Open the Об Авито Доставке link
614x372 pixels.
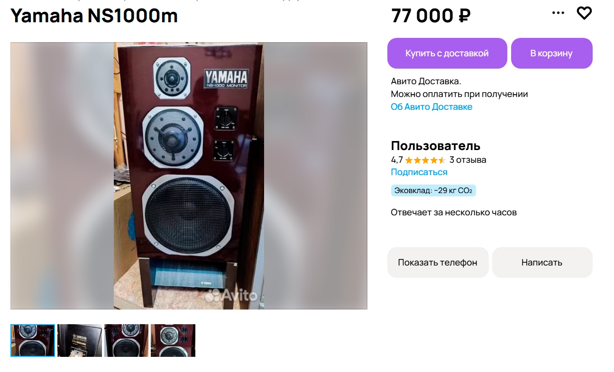click(431, 107)
